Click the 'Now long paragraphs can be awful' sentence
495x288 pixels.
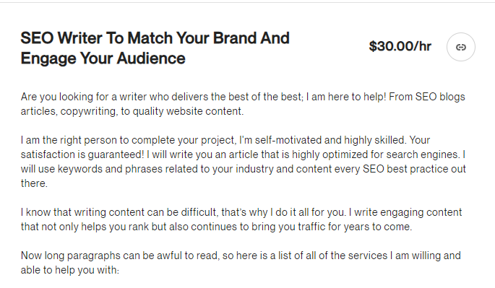tap(120, 256)
